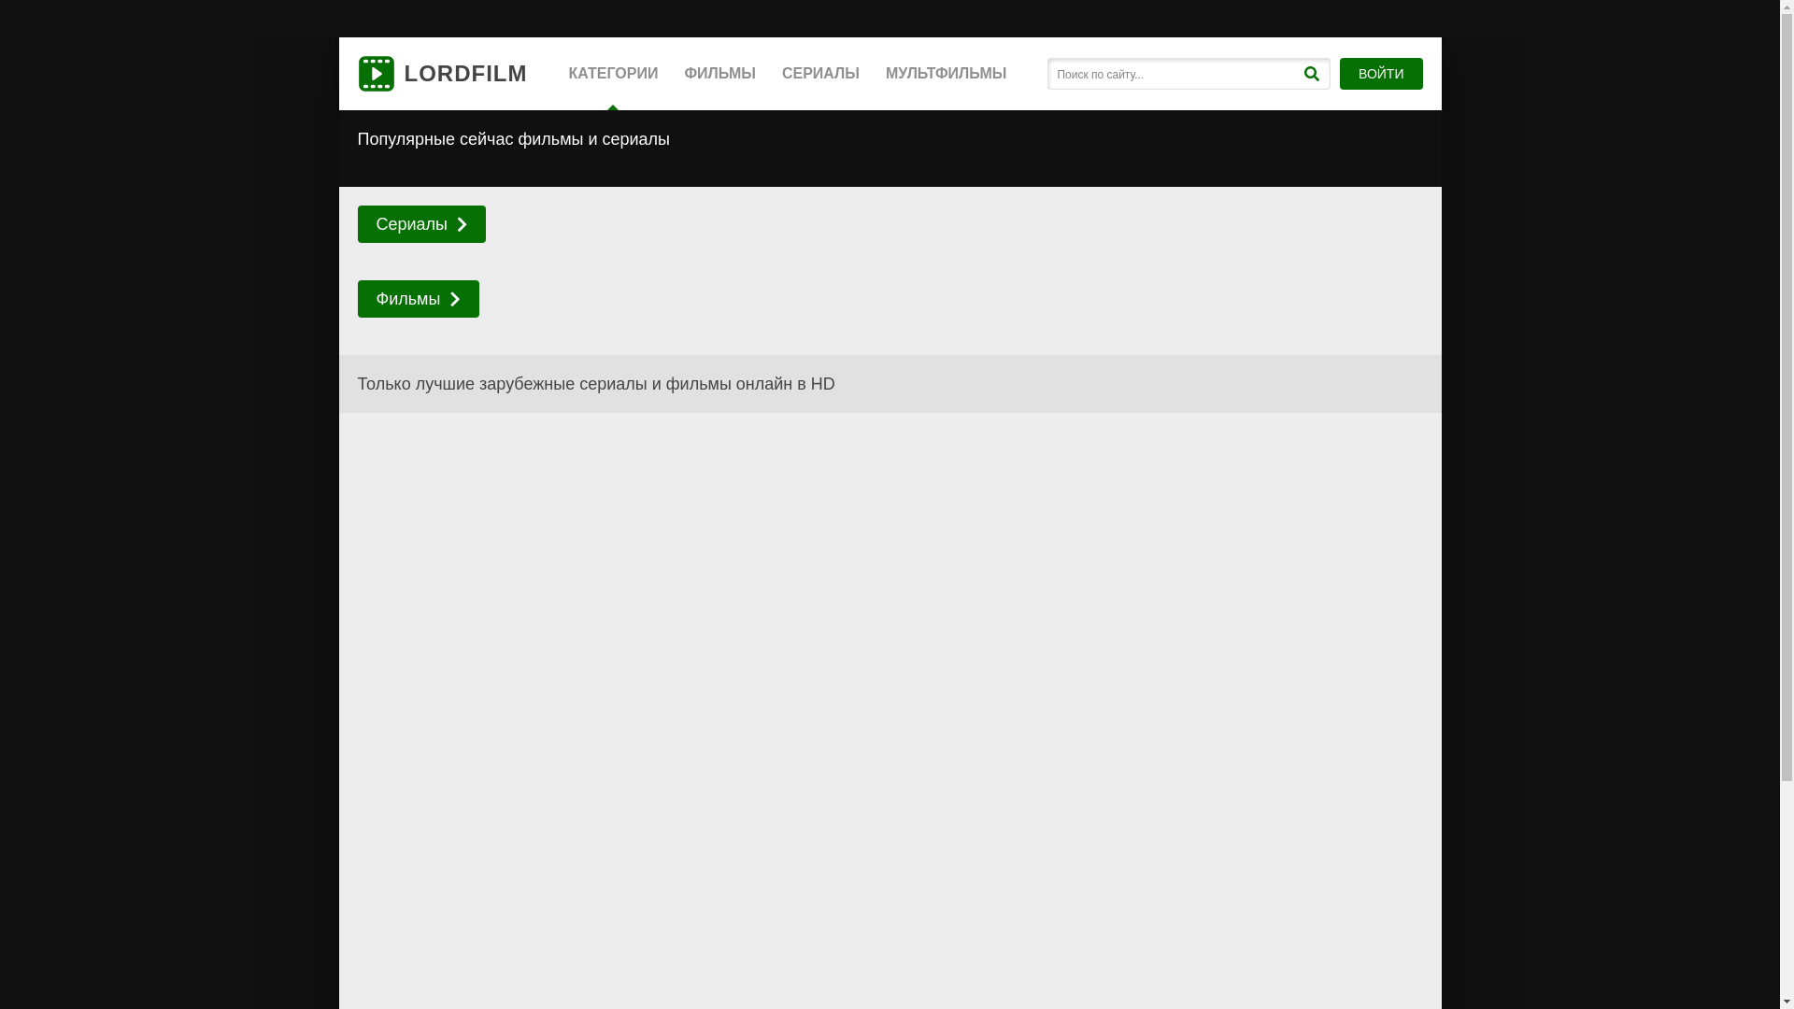Click the magnifying glass search icon
The height and width of the screenshot is (1009, 1794).
1312,74
